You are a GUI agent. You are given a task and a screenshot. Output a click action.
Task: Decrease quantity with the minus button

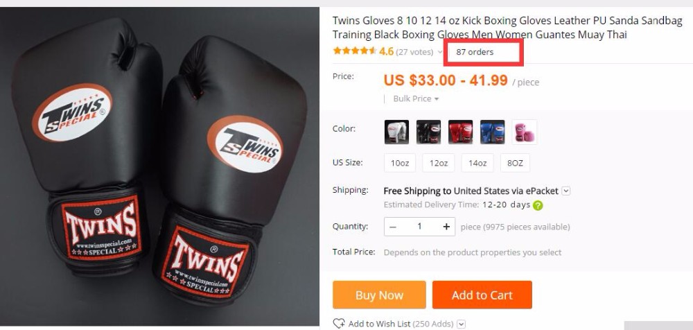point(393,227)
